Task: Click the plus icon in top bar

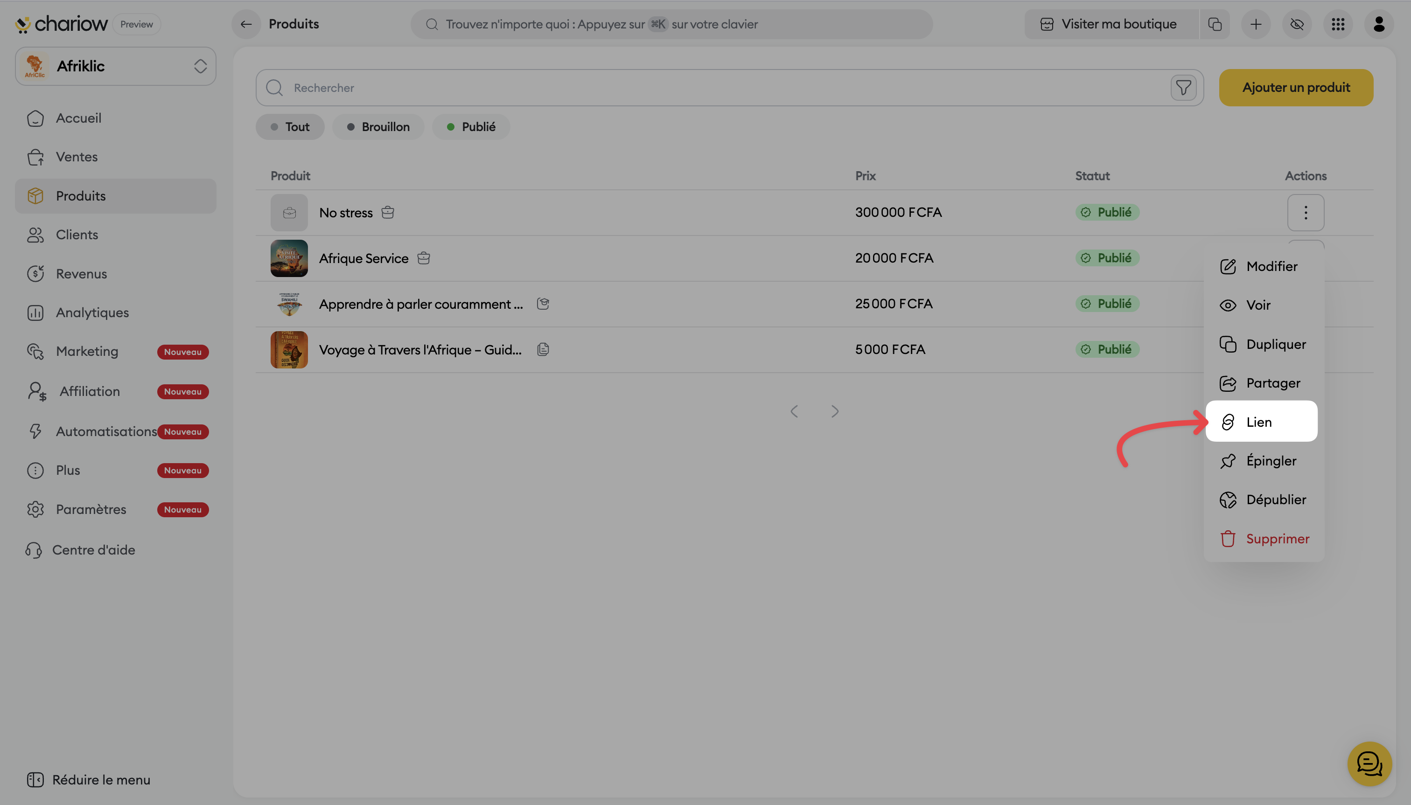Action: click(x=1256, y=24)
